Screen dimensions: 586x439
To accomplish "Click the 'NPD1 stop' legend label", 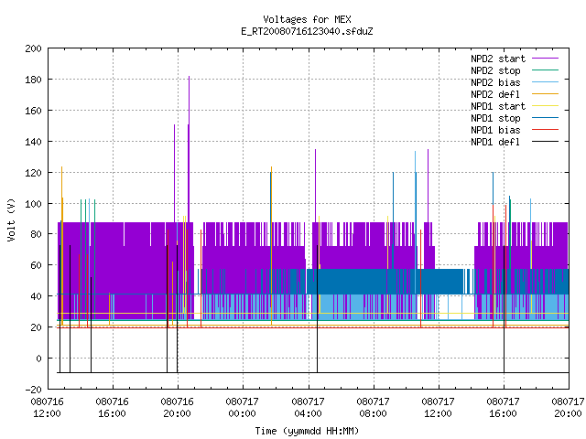I will click(x=495, y=118).
